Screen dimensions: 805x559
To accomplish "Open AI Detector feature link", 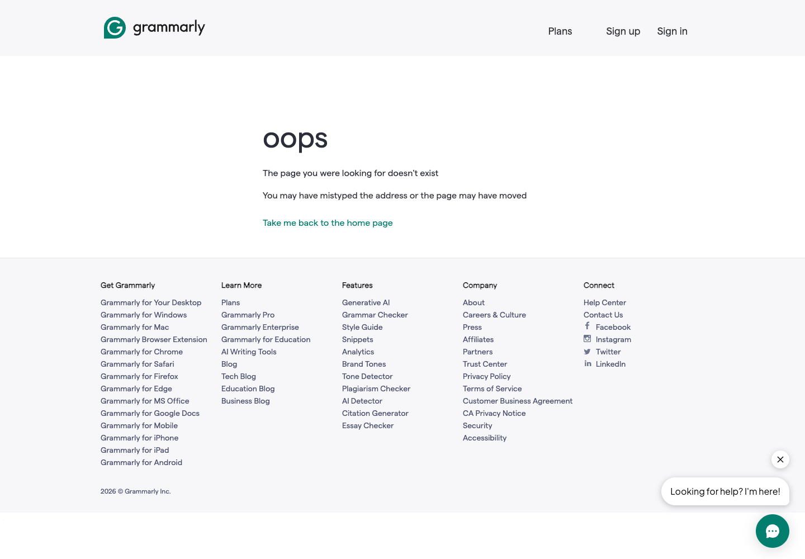I will pyautogui.click(x=362, y=401).
